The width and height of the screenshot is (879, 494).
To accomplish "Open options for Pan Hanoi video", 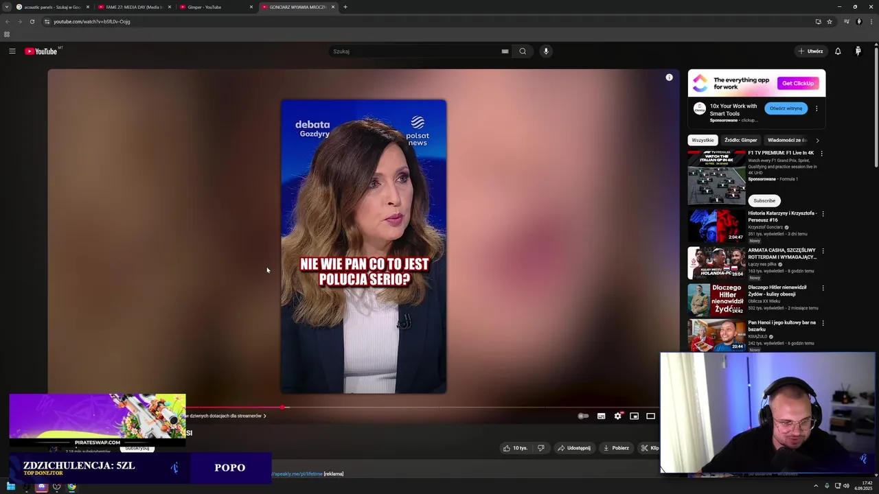I will coord(823,323).
